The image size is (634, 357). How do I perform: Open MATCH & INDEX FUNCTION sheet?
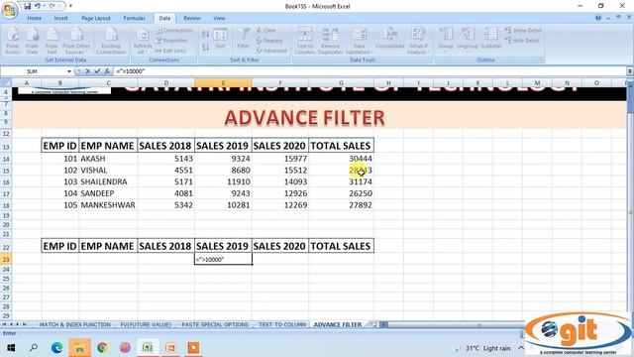pos(75,324)
